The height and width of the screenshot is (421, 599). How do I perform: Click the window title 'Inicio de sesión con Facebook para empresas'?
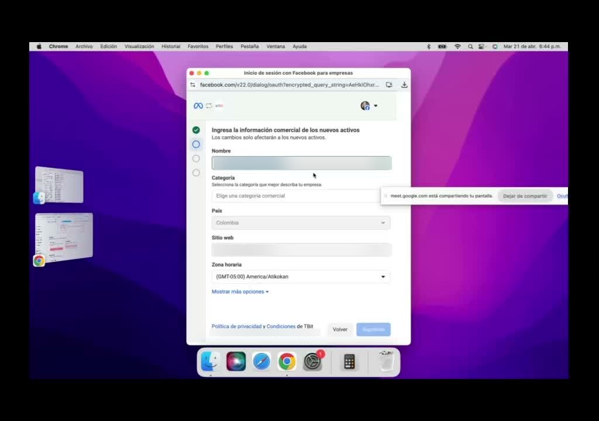tap(298, 73)
